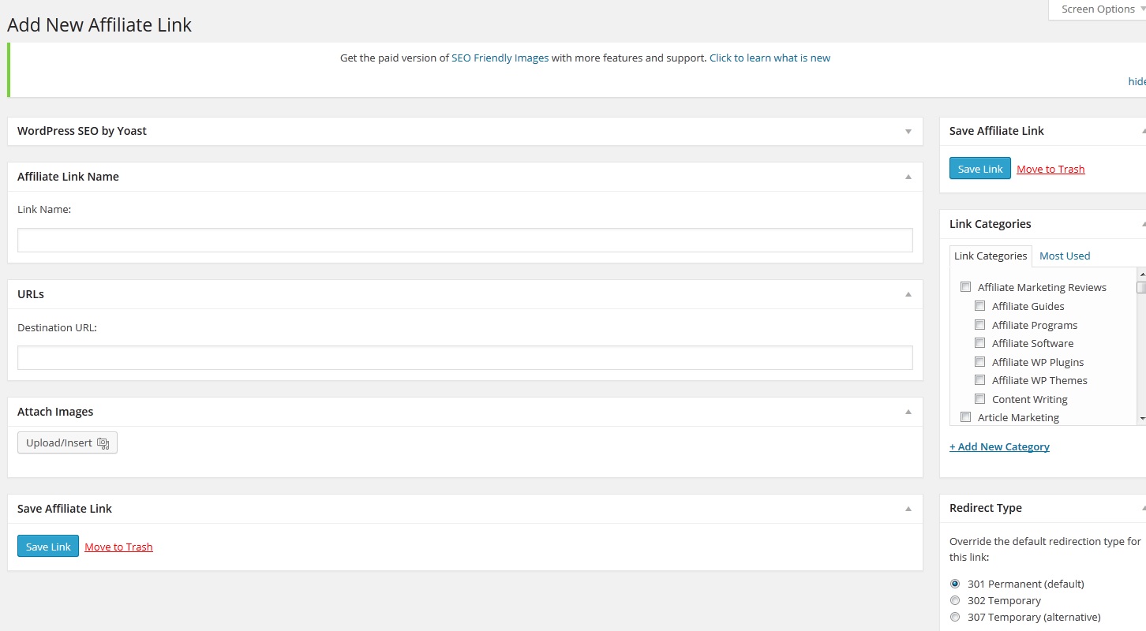The width and height of the screenshot is (1146, 631).
Task: Open the SEO Friendly Images link
Action: tap(500, 58)
